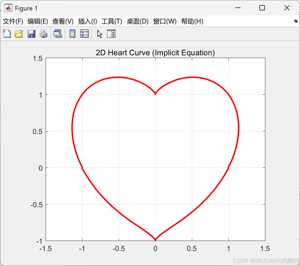Click the red heart curve's bottom tip
Viewport: 300px width, 266px height.
coord(155,240)
